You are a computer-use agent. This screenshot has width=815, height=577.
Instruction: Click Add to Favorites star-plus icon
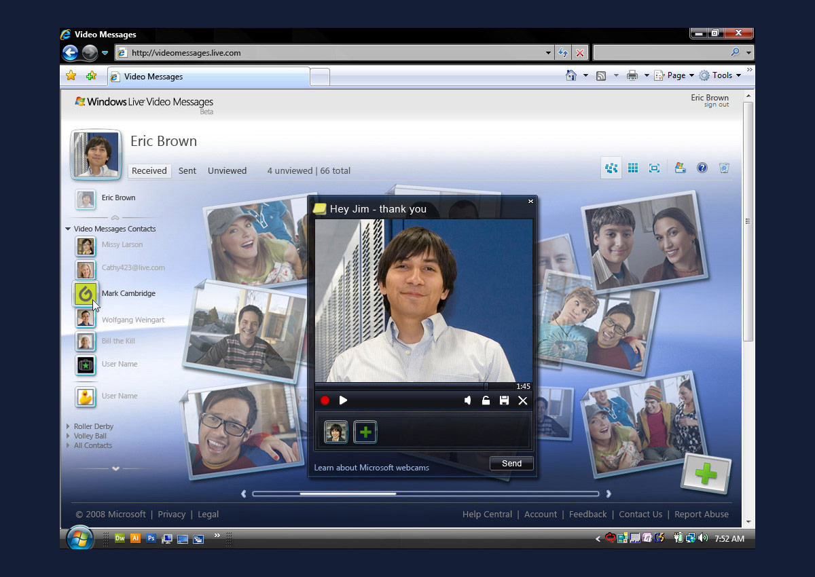click(91, 76)
